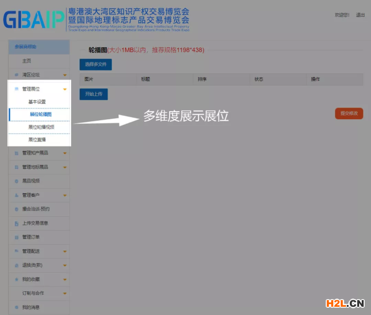371x315 pixels.
Task: Click the 上传交易信息 document icon
Action: pos(16,223)
